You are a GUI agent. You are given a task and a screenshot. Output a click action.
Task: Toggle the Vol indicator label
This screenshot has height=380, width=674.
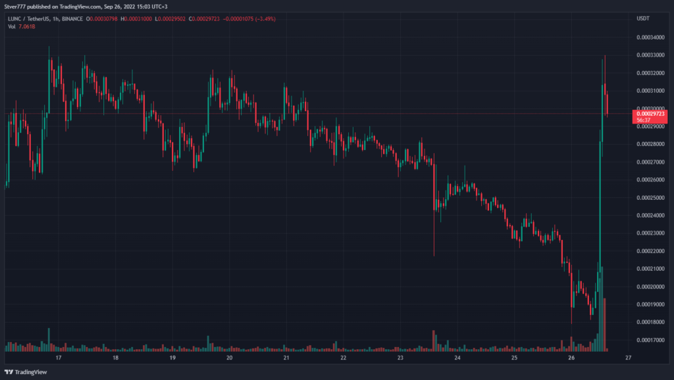11,27
